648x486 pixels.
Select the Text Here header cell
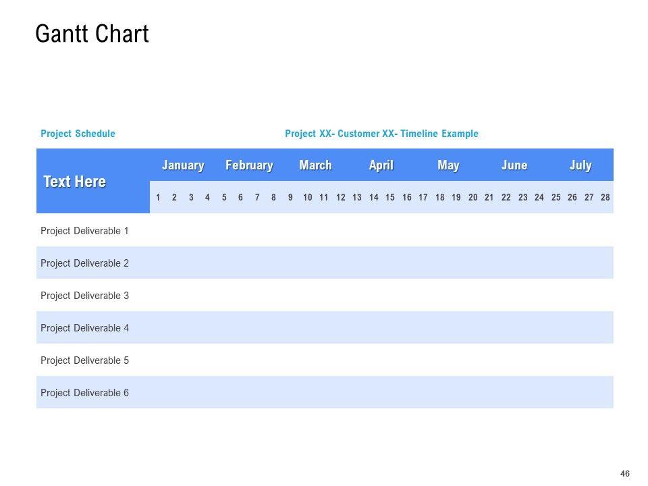(x=74, y=182)
